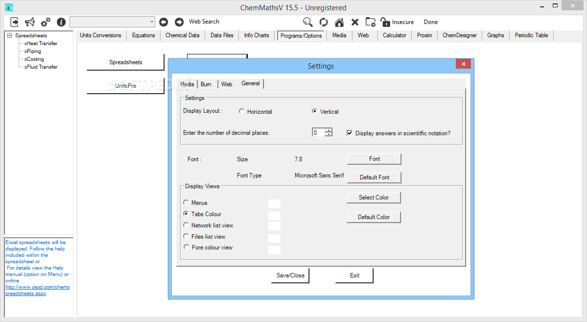This screenshot has height=322, width=587.
Task: Click the Network list view colour swatch
Action: 275,226
